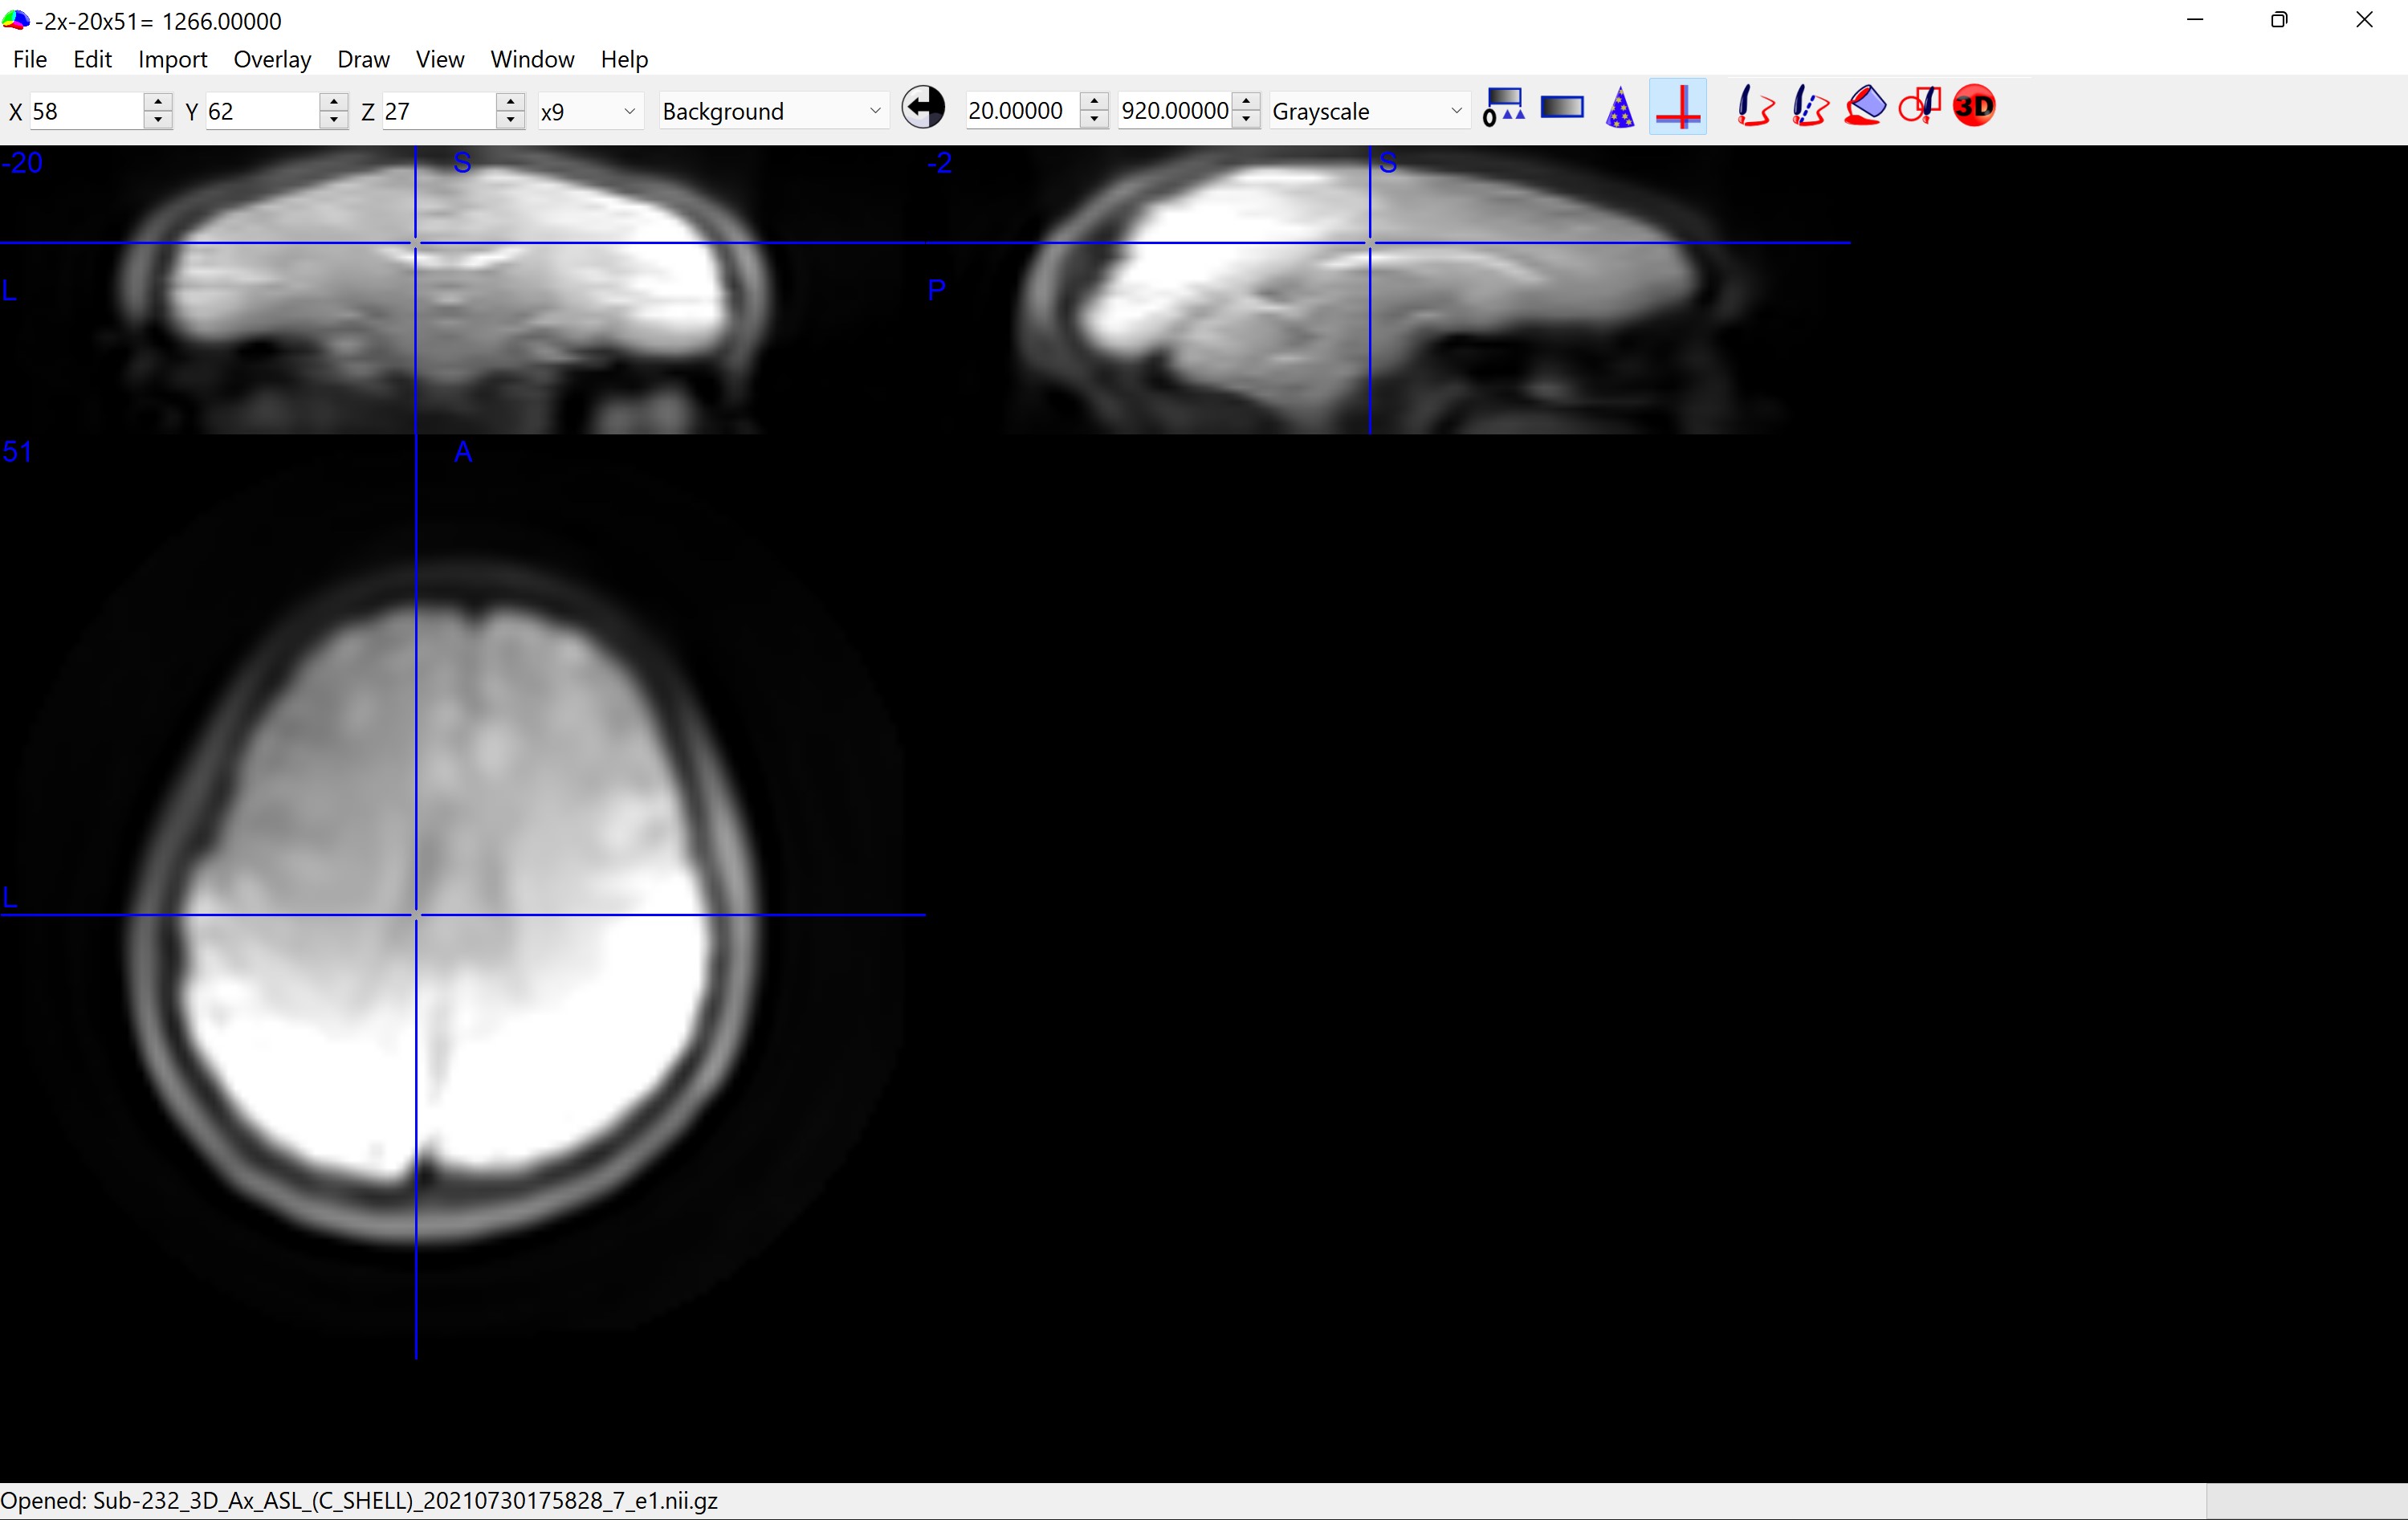The width and height of the screenshot is (2408, 1520).
Task: Open the Overlay menu
Action: pyautogui.click(x=272, y=59)
